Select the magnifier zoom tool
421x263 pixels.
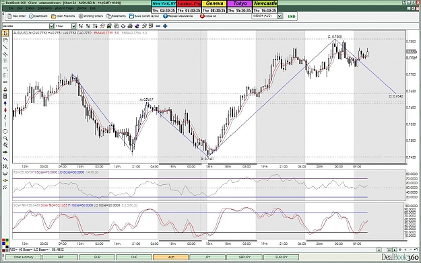tap(5, 139)
